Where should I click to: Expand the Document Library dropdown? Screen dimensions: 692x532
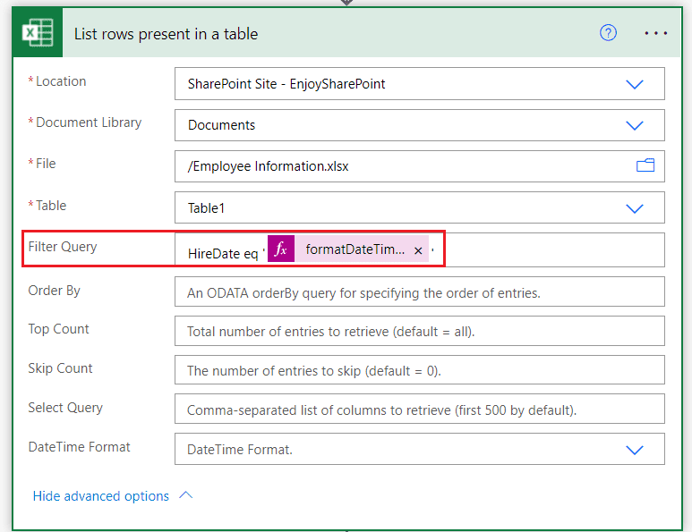point(634,125)
